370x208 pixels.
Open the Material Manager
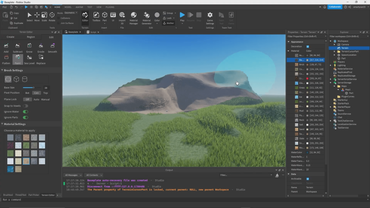134,18
